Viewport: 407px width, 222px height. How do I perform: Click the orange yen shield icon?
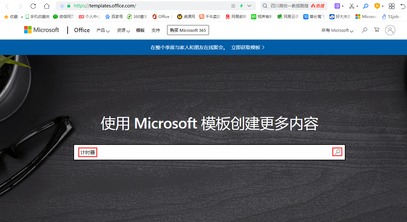[377, 6]
